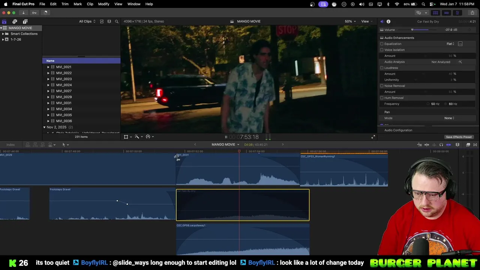Open the clip appearance filmstrip icon in timeline
The width and height of the screenshot is (480, 270).
point(457,145)
